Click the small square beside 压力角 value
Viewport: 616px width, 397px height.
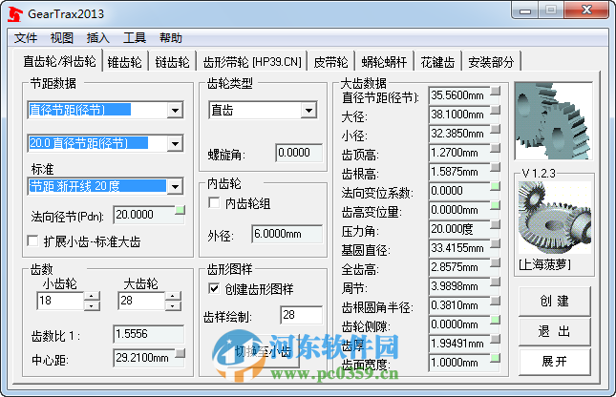click(496, 224)
